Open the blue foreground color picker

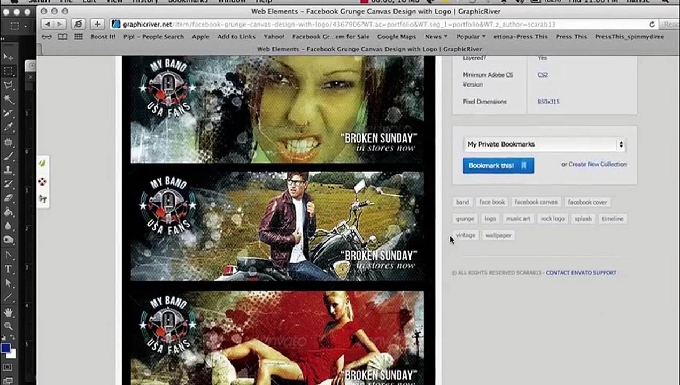[x=5, y=348]
